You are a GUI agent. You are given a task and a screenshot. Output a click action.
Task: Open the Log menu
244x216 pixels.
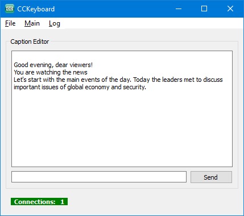click(x=55, y=23)
